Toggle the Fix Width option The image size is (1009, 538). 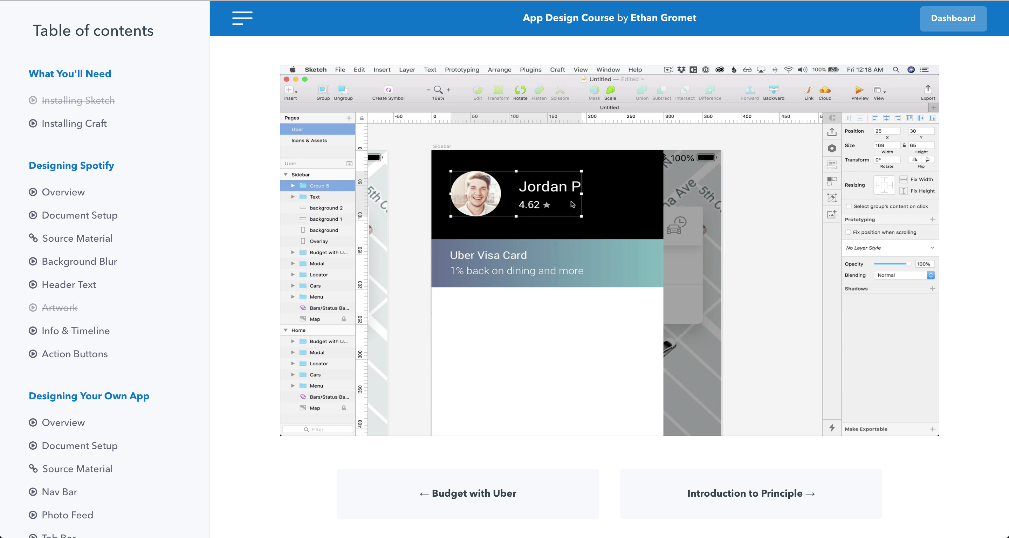pos(903,179)
